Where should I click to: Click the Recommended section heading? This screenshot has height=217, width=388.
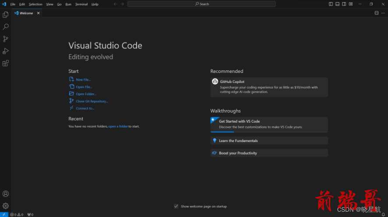227,71
